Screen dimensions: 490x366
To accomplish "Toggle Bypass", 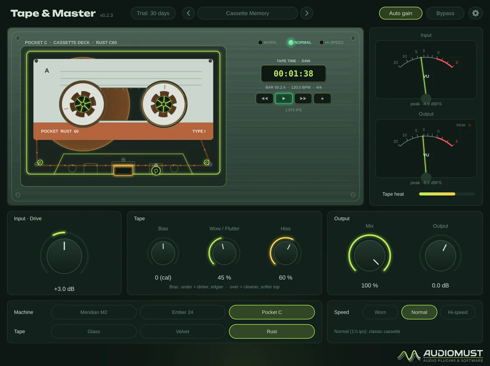I will (x=445, y=13).
